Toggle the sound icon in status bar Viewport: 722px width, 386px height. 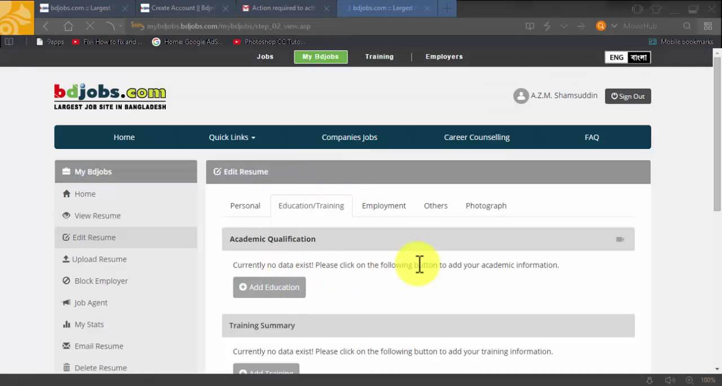(x=670, y=380)
